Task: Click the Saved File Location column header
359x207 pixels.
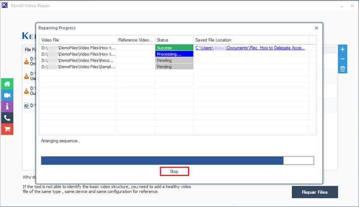Action: point(251,40)
